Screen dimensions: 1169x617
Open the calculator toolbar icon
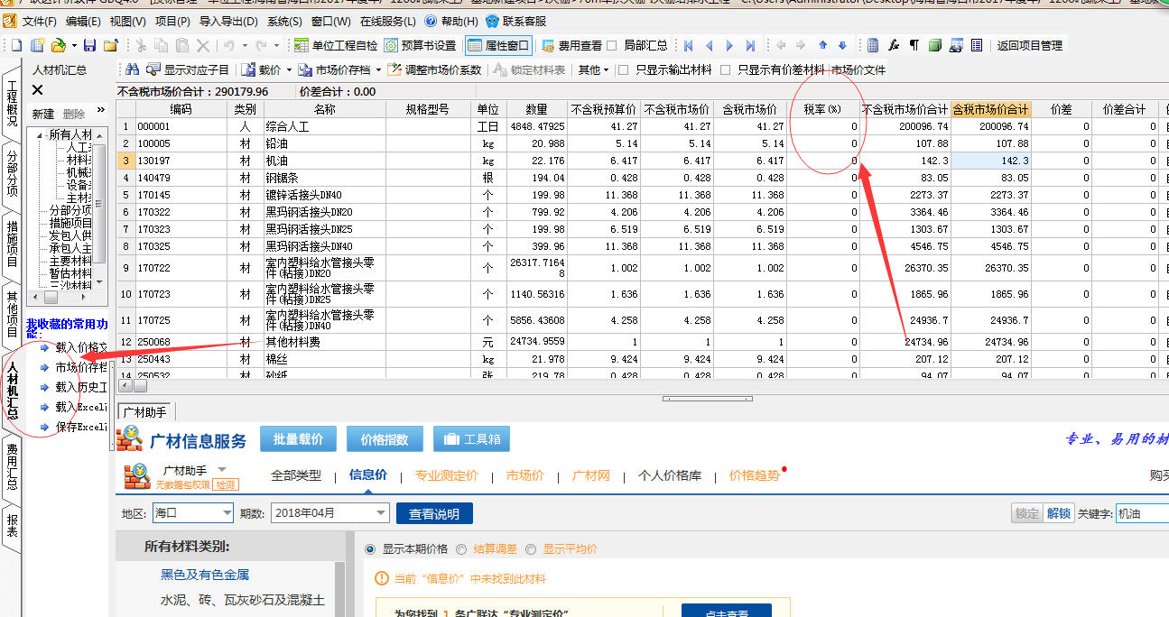pos(873,45)
